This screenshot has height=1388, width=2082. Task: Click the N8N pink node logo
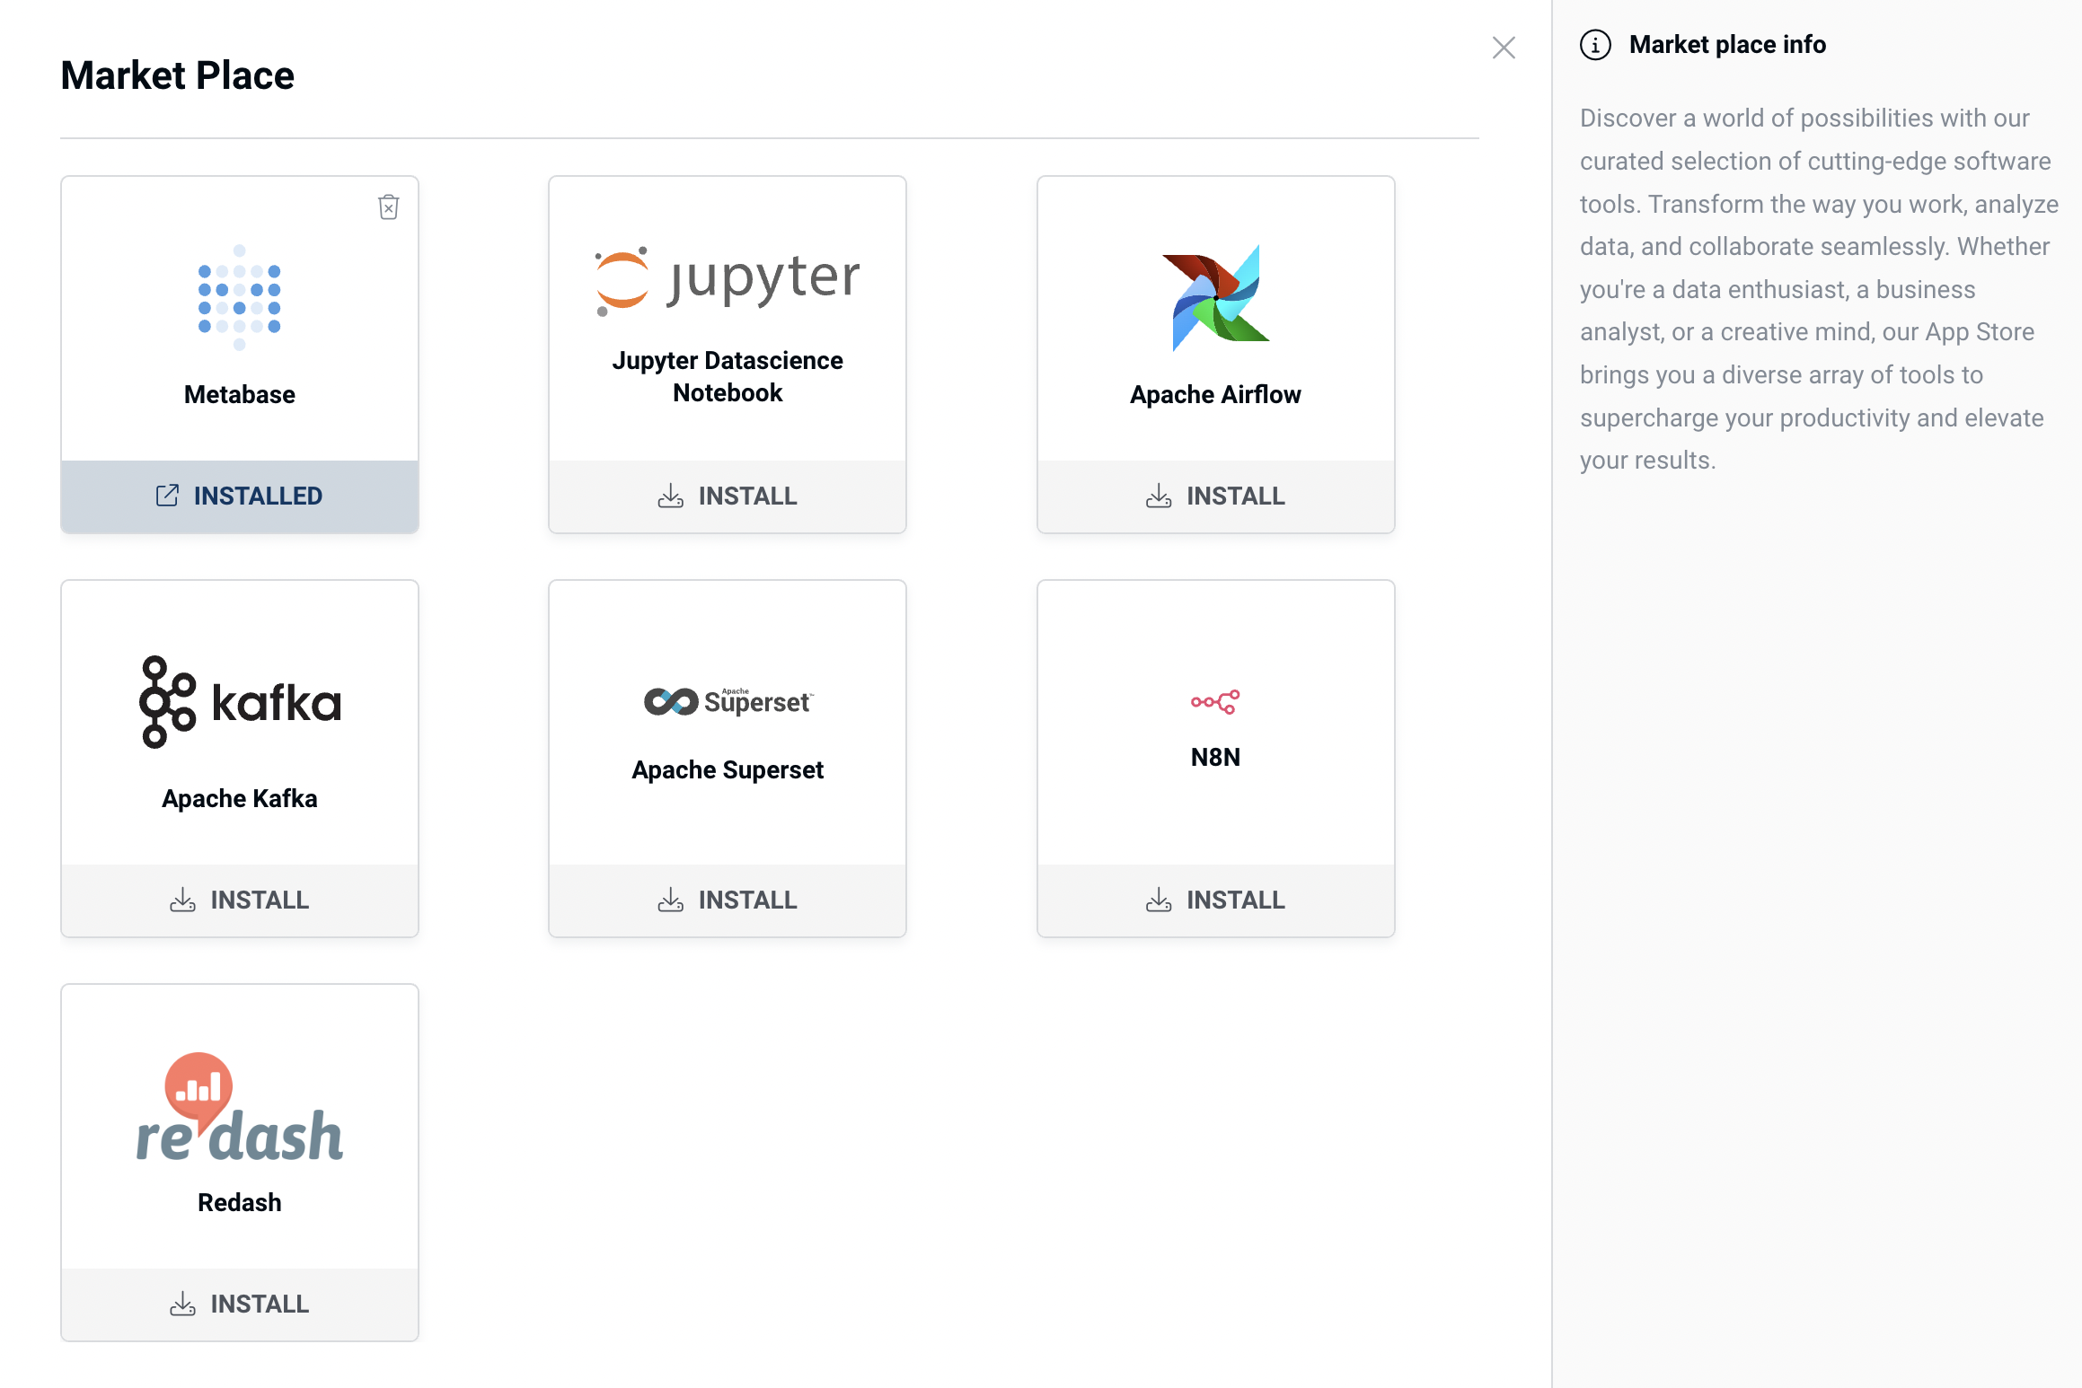tap(1214, 701)
